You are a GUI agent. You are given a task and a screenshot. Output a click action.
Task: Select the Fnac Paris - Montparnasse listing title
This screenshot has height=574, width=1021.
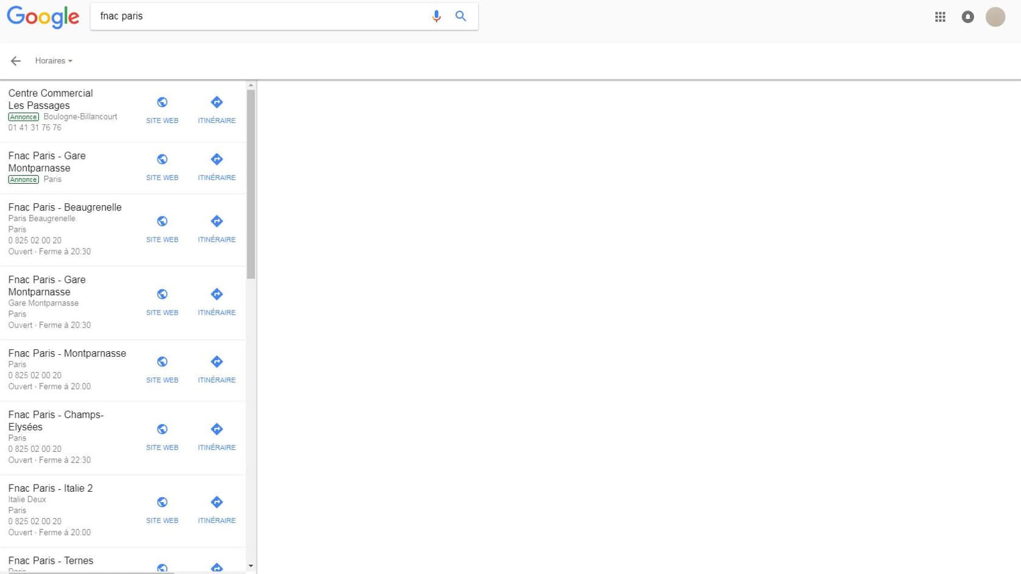click(67, 354)
